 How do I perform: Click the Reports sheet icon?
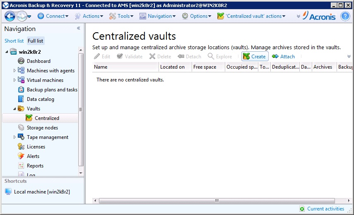[x=21, y=166]
